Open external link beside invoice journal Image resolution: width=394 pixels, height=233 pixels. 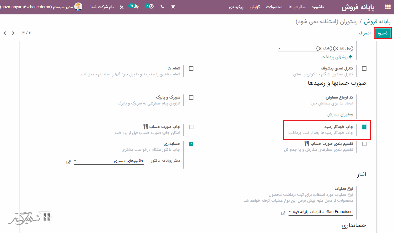coord(69,162)
